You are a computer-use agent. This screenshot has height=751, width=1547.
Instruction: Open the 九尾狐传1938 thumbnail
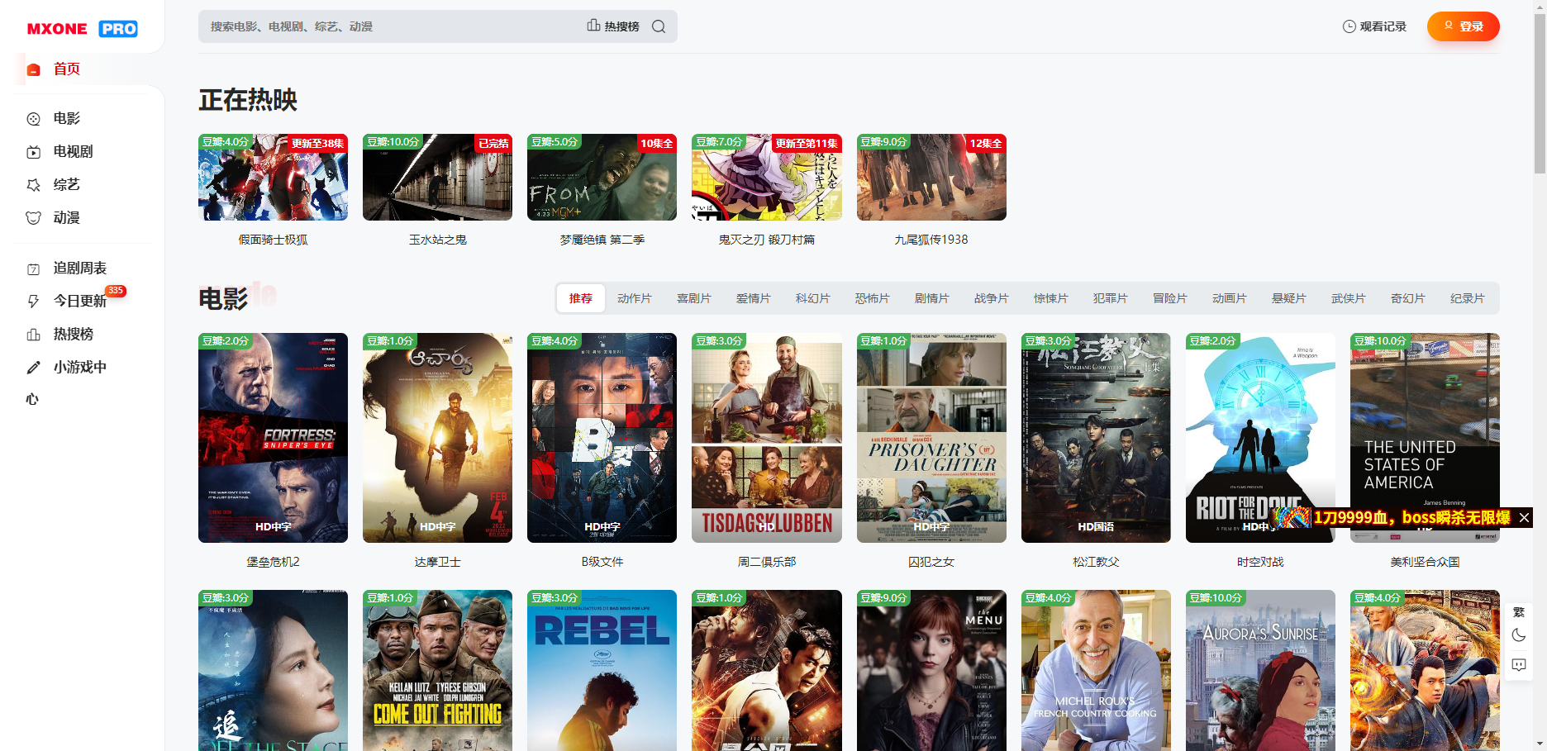[931, 178]
